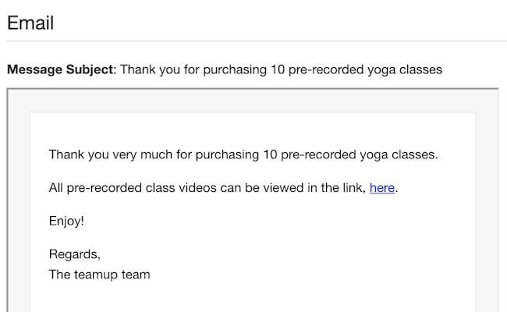The image size is (507, 312).
Task: Click the "Thank you very much" opening sentence
Action: point(243,154)
